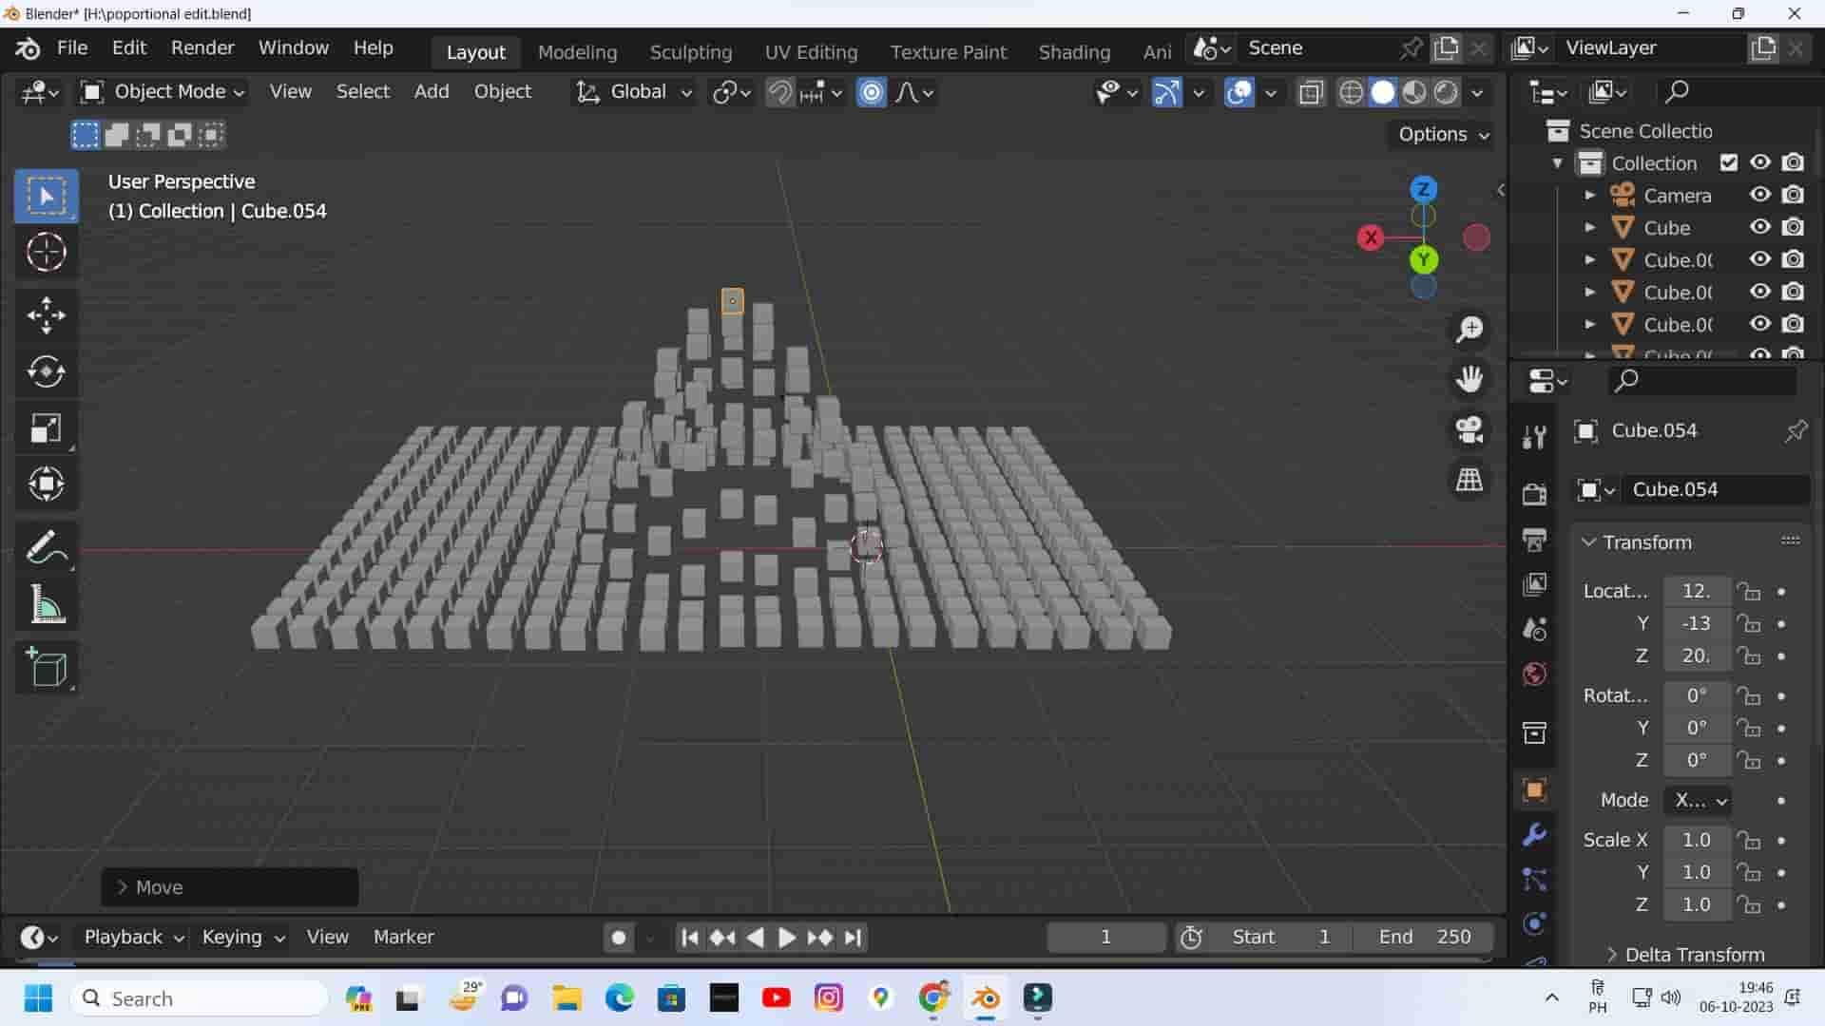
Task: Switch to camera view using the camera icon
Action: (x=1468, y=427)
